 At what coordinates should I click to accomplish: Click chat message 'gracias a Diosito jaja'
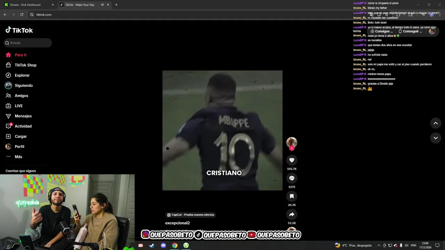(x=380, y=84)
